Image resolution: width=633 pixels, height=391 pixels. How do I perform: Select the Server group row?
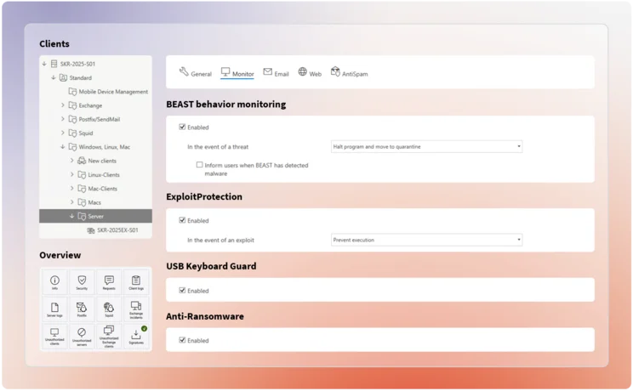95,216
